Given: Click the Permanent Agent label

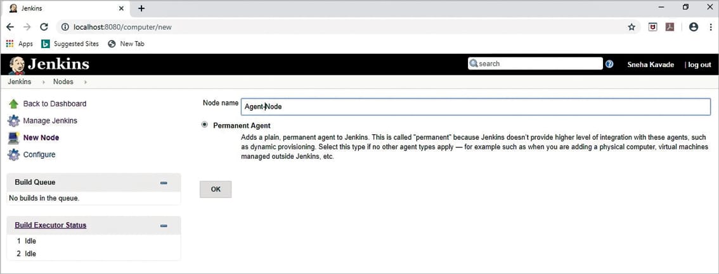Looking at the screenshot, I should (x=242, y=125).
